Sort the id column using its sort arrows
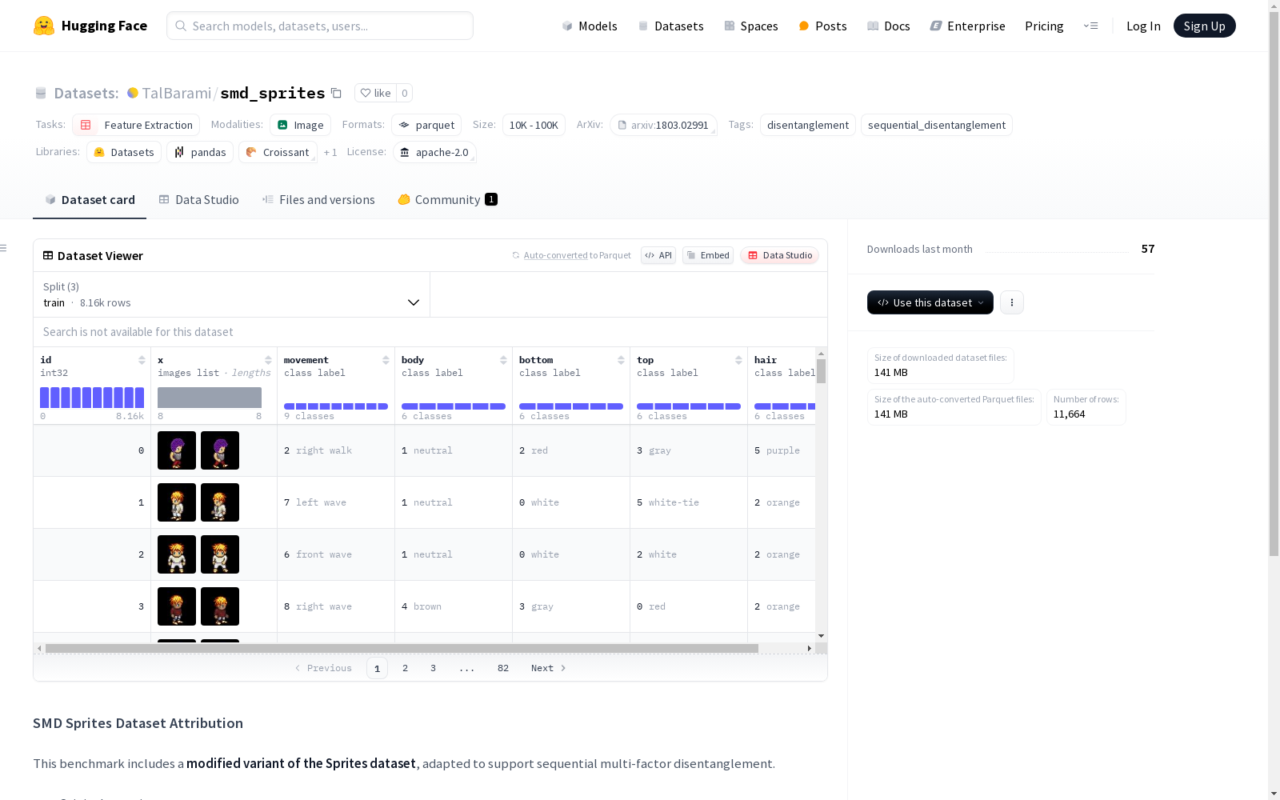 click(x=142, y=360)
